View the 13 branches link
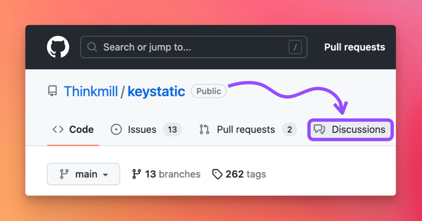This screenshot has height=221, width=422. (166, 174)
